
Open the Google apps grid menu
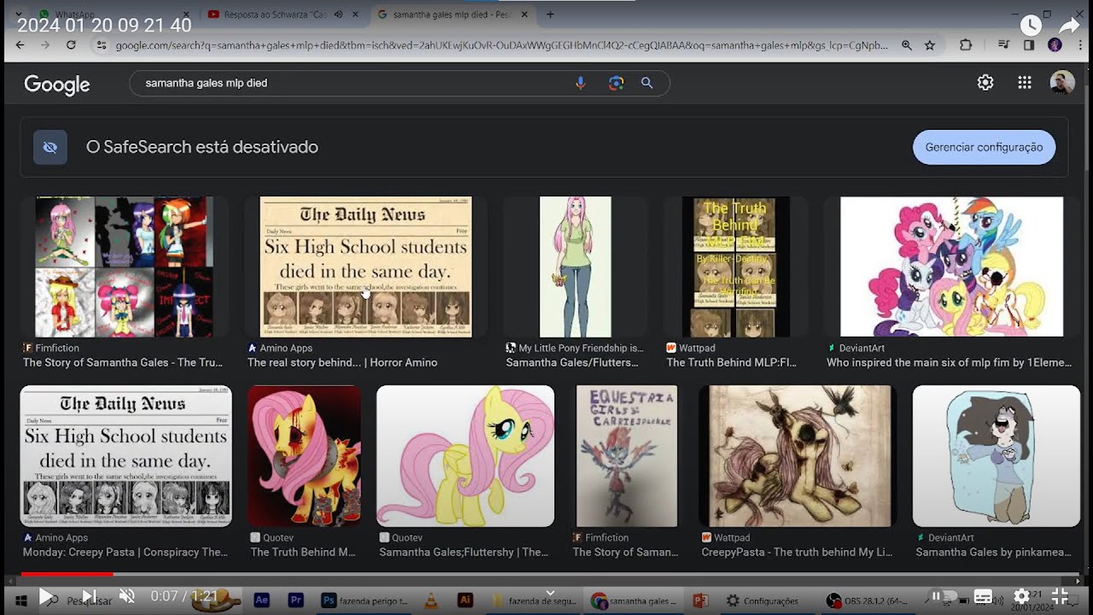tap(1025, 82)
